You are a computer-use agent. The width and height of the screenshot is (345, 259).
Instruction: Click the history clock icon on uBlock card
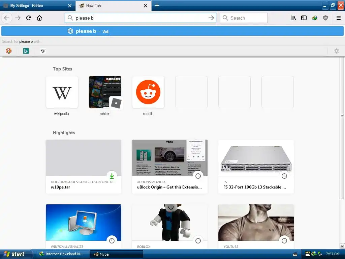click(x=198, y=176)
